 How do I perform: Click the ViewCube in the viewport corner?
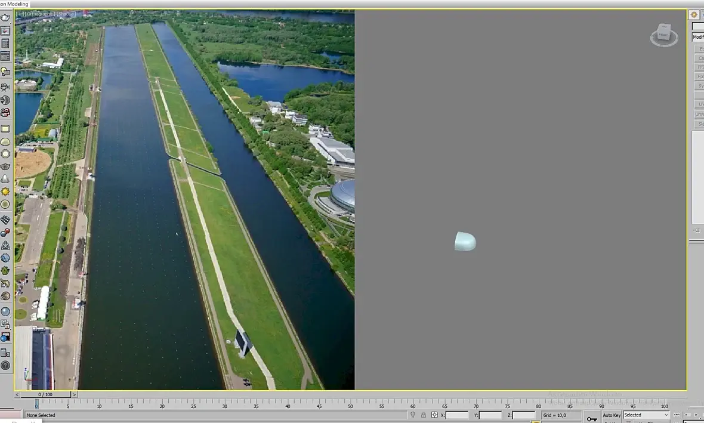click(x=663, y=34)
